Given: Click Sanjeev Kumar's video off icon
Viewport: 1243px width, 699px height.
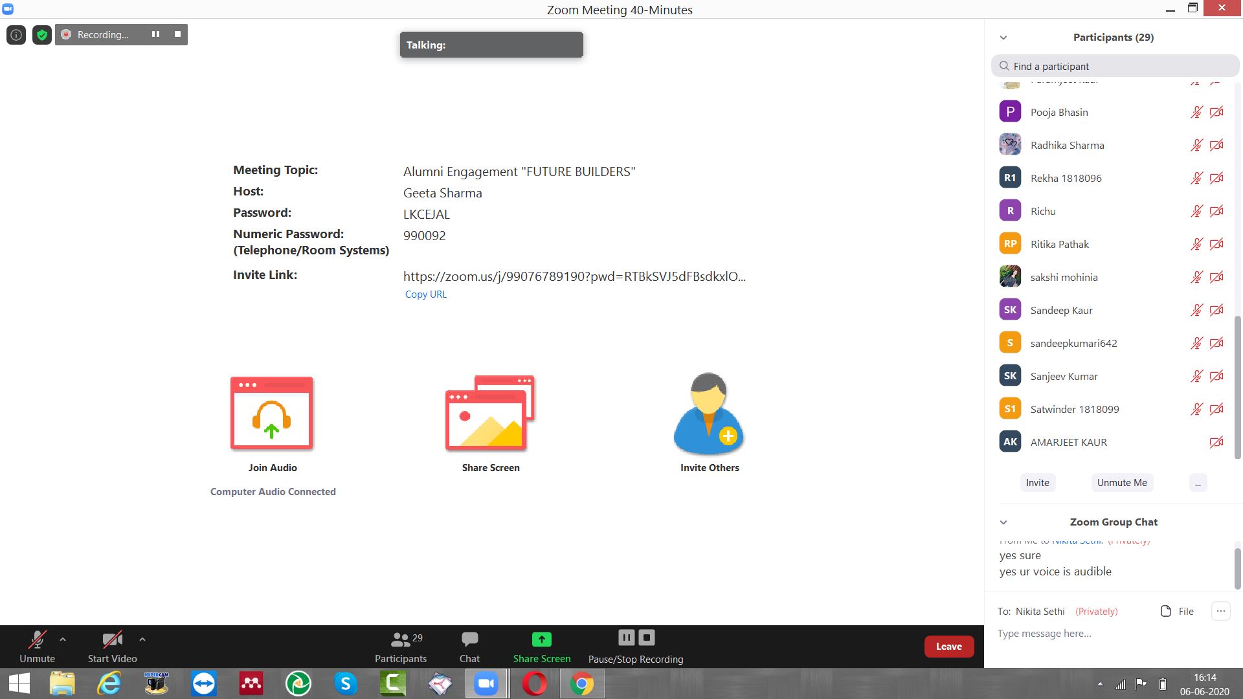Looking at the screenshot, I should pyautogui.click(x=1216, y=376).
